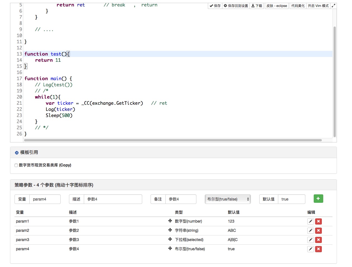This screenshot has height=267, width=352.
Task: Click the code line "return 11"
Action: click(x=48, y=60)
